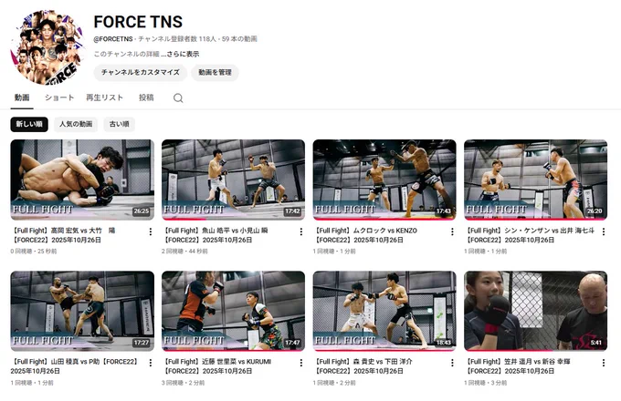Open more options for 笠井 遥月 vs 新谷 幸輝 video

[x=604, y=363]
